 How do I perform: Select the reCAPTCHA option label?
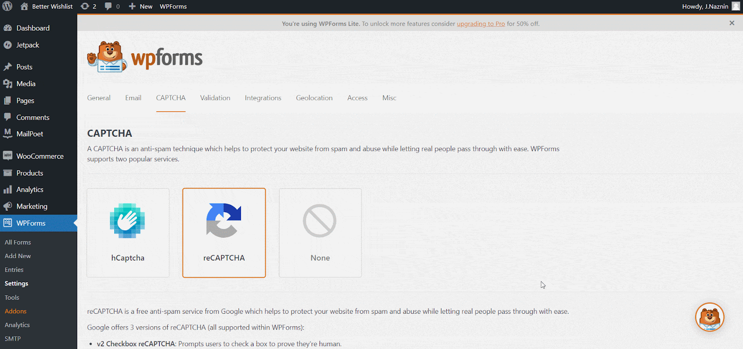224,258
